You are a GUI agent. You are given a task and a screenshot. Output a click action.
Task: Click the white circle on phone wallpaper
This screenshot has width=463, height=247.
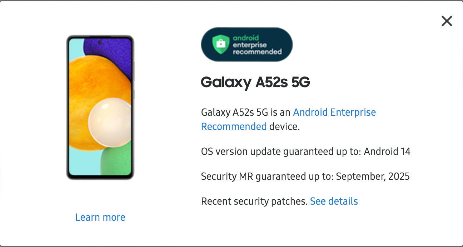point(110,119)
